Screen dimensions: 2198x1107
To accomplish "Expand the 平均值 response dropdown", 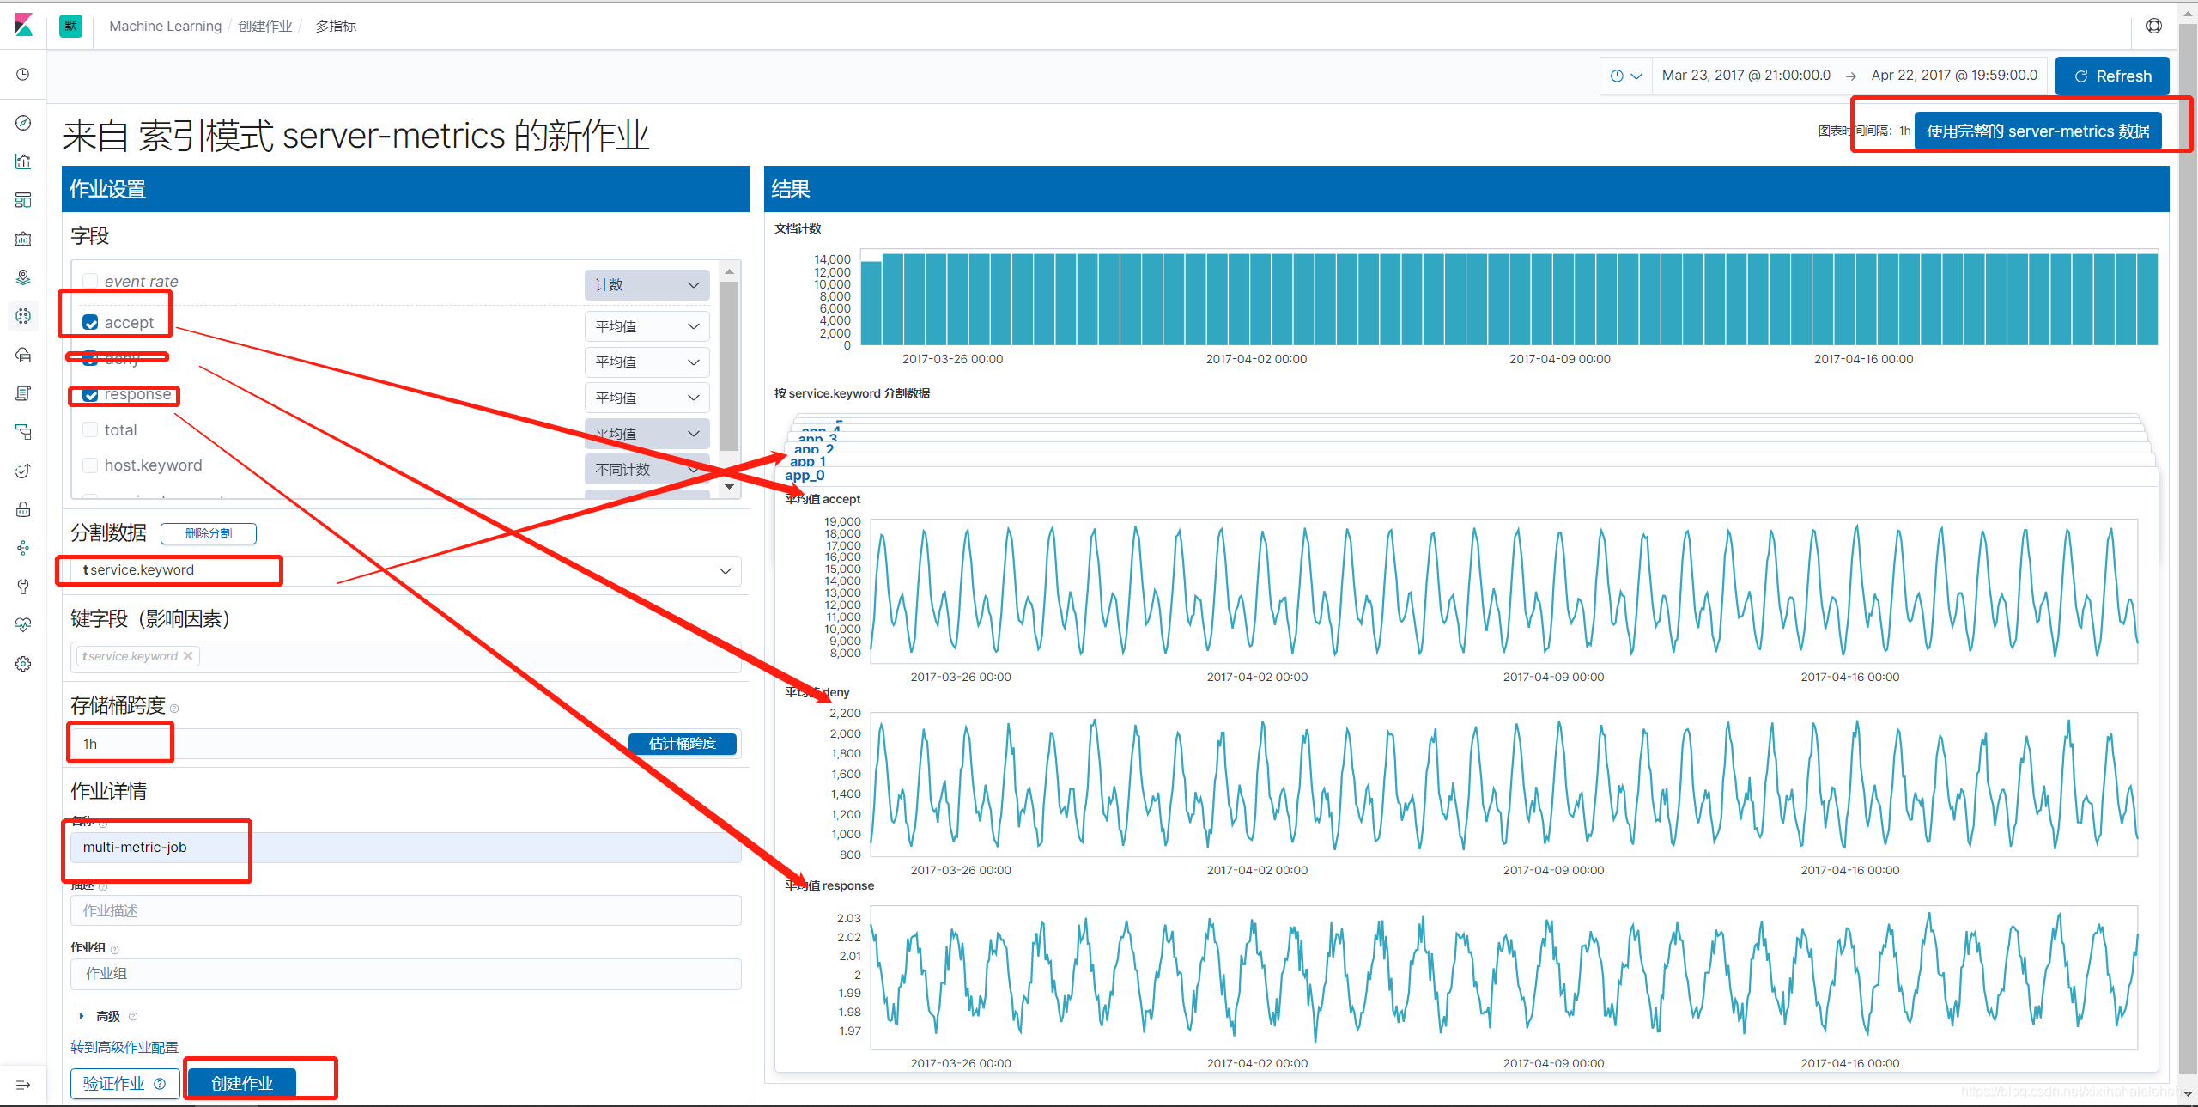I will [642, 395].
